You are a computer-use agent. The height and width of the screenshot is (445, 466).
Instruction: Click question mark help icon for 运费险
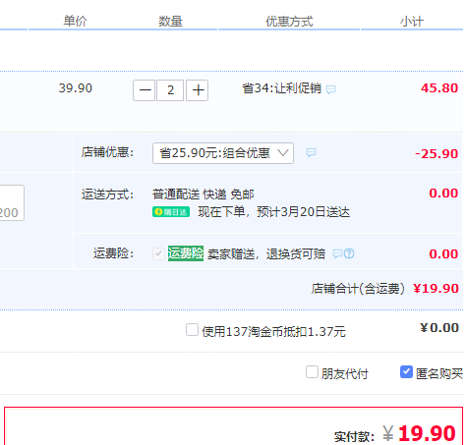click(x=349, y=253)
